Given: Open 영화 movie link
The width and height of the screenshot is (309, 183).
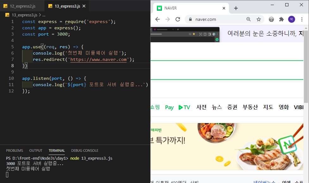Looking at the screenshot, I should [284, 107].
